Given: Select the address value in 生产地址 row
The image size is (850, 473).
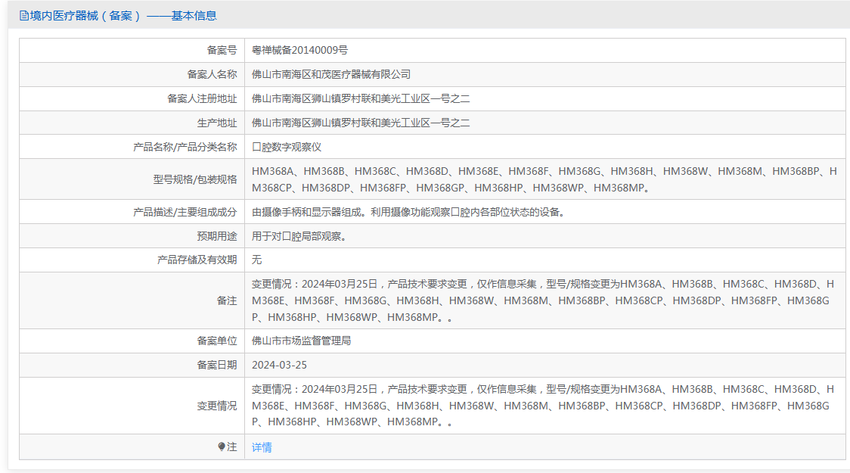Looking at the screenshot, I should coord(361,123).
